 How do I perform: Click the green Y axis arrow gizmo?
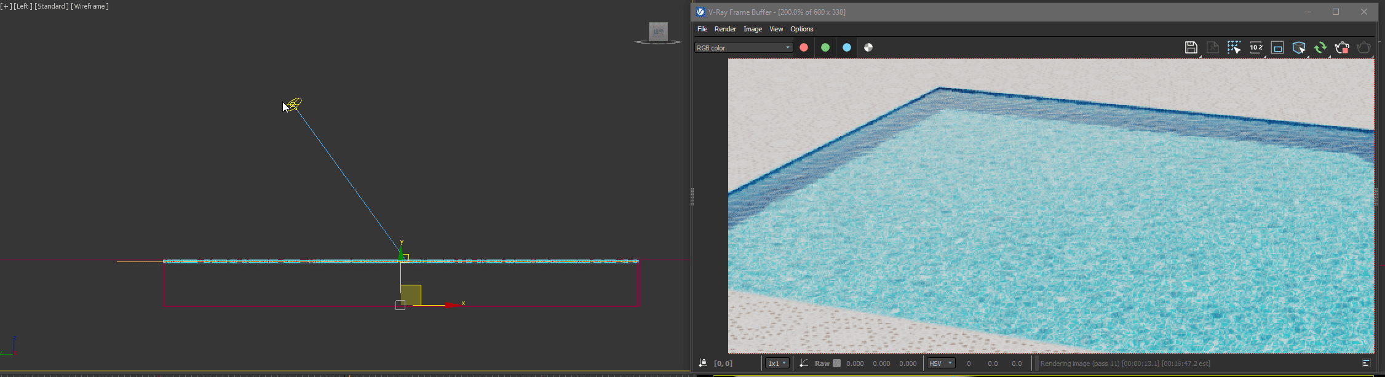tap(401, 253)
